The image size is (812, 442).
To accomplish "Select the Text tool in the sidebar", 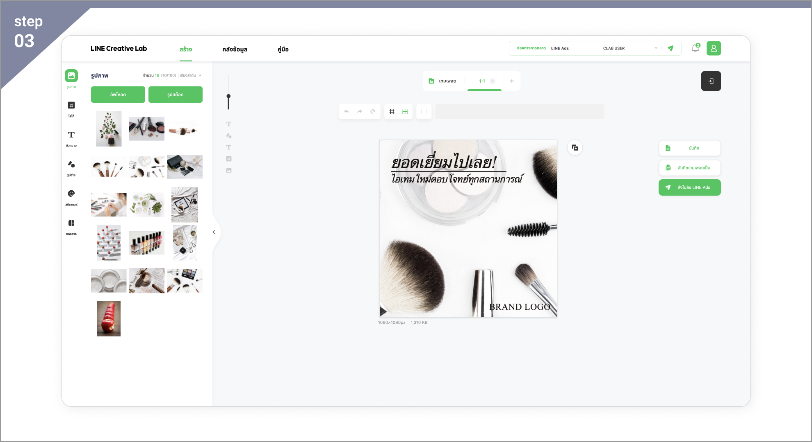I will point(71,135).
